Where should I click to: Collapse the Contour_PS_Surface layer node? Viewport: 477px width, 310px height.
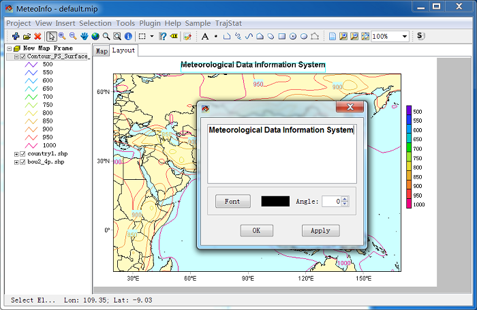click(x=16, y=57)
